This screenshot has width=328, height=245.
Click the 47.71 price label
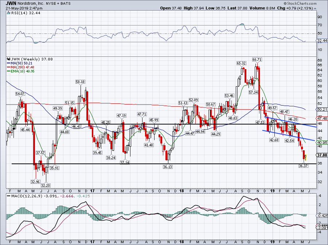point(142,114)
